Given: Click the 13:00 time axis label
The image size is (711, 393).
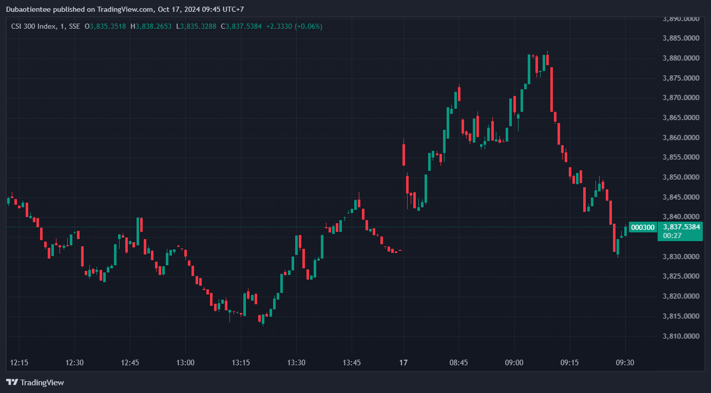Looking at the screenshot, I should pos(185,363).
